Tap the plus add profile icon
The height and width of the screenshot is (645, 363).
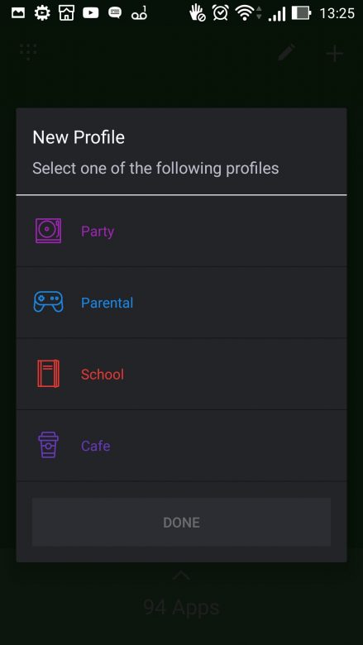click(335, 53)
